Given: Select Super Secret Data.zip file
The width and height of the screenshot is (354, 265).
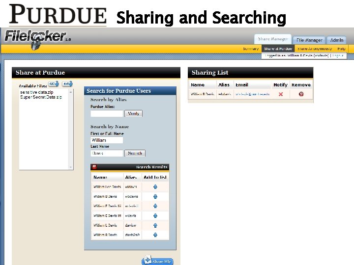Looking at the screenshot, I should pyautogui.click(x=41, y=97).
